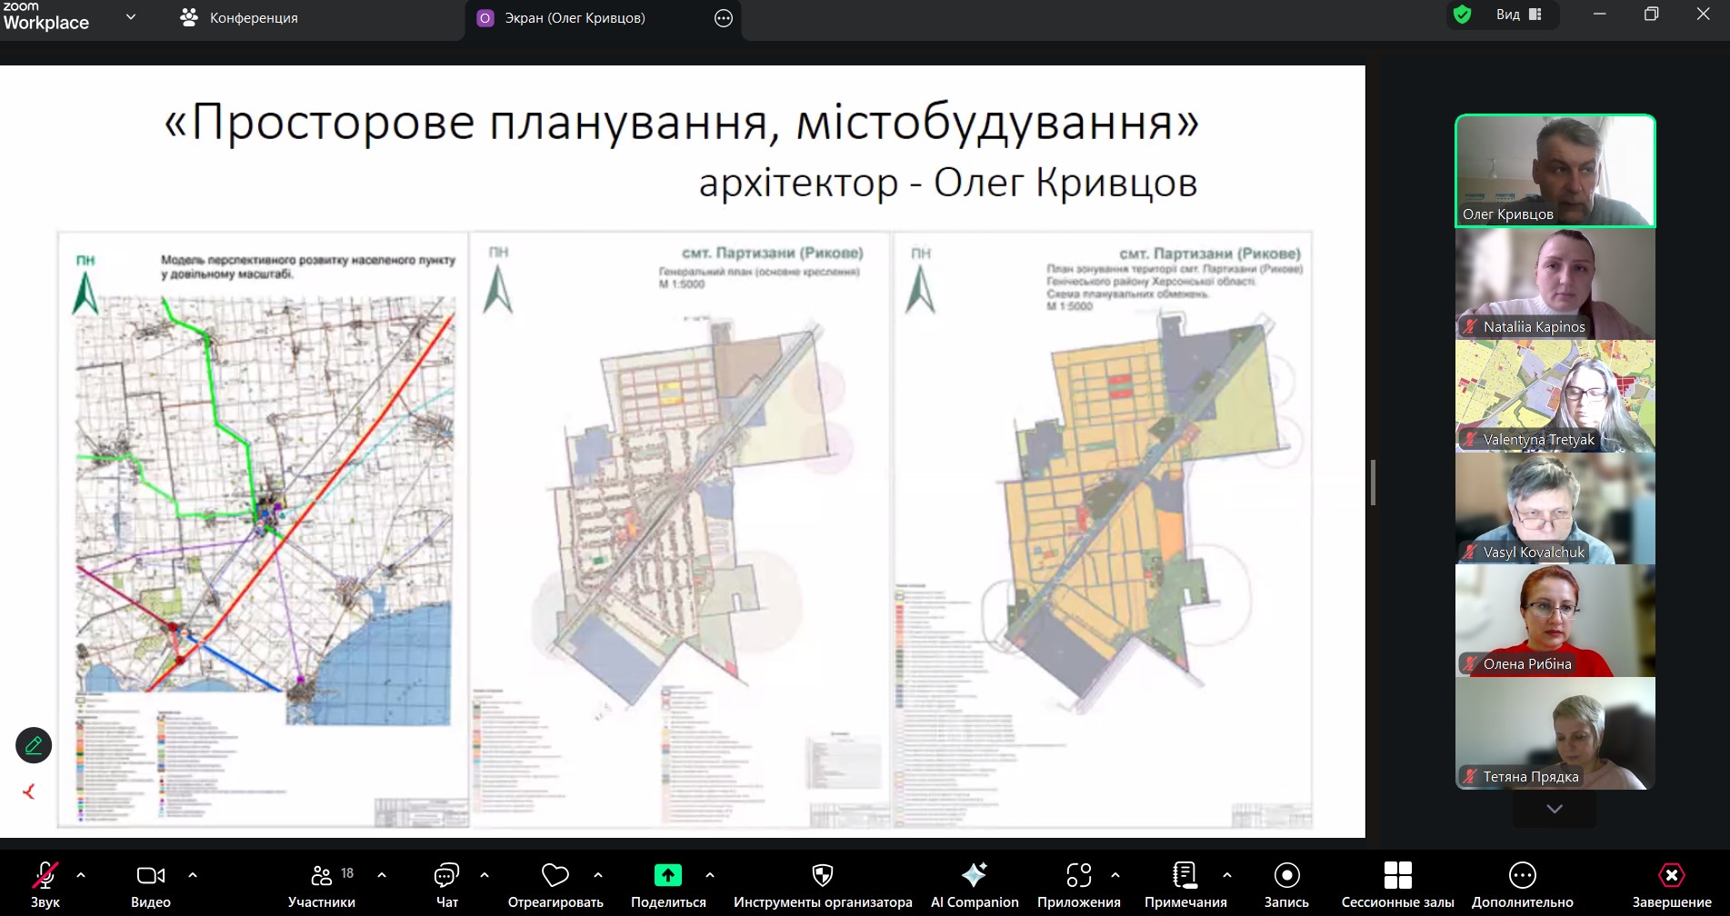The image size is (1730, 916).
Task: Open the Приложения apps icon
Action: (1078, 884)
